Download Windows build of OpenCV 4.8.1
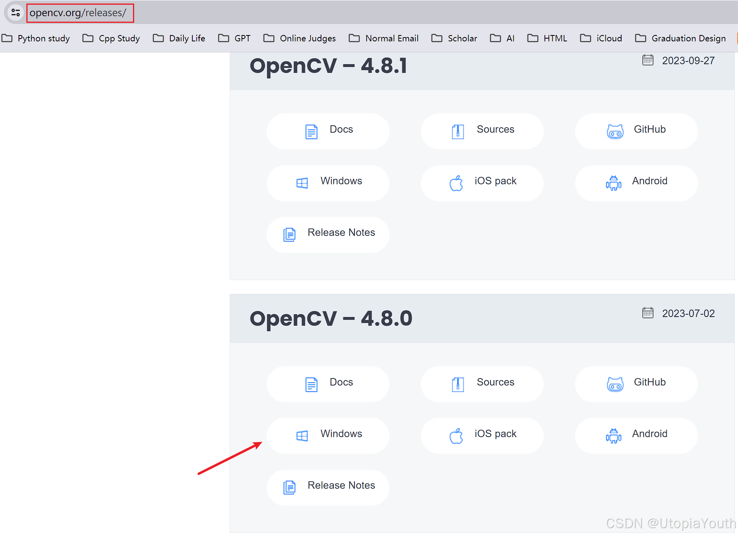Screen dimensions: 738x536 coord(328,183)
